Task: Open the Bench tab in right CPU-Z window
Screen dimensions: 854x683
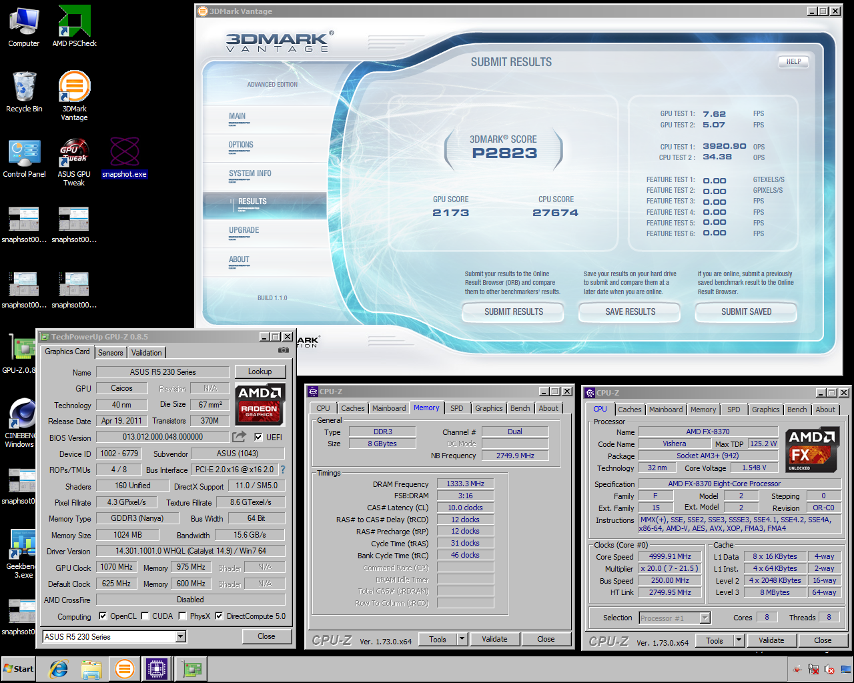Action: point(797,410)
